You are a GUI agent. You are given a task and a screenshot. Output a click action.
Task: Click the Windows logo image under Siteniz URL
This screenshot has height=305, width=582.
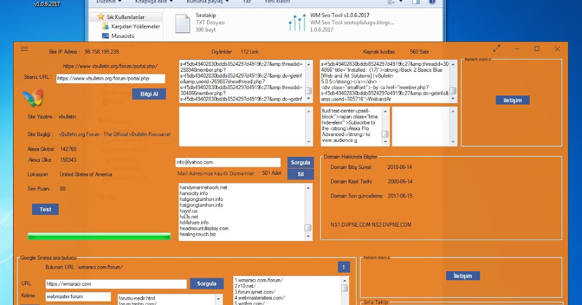pyautogui.click(x=32, y=98)
